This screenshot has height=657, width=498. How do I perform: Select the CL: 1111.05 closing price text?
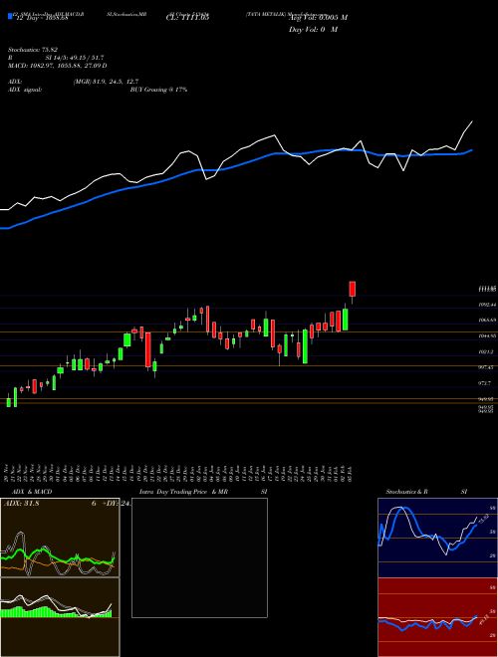click(187, 17)
